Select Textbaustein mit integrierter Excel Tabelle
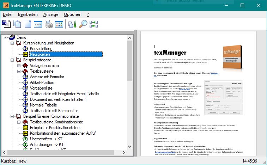Screen dimensions: 267x165 [64, 94]
